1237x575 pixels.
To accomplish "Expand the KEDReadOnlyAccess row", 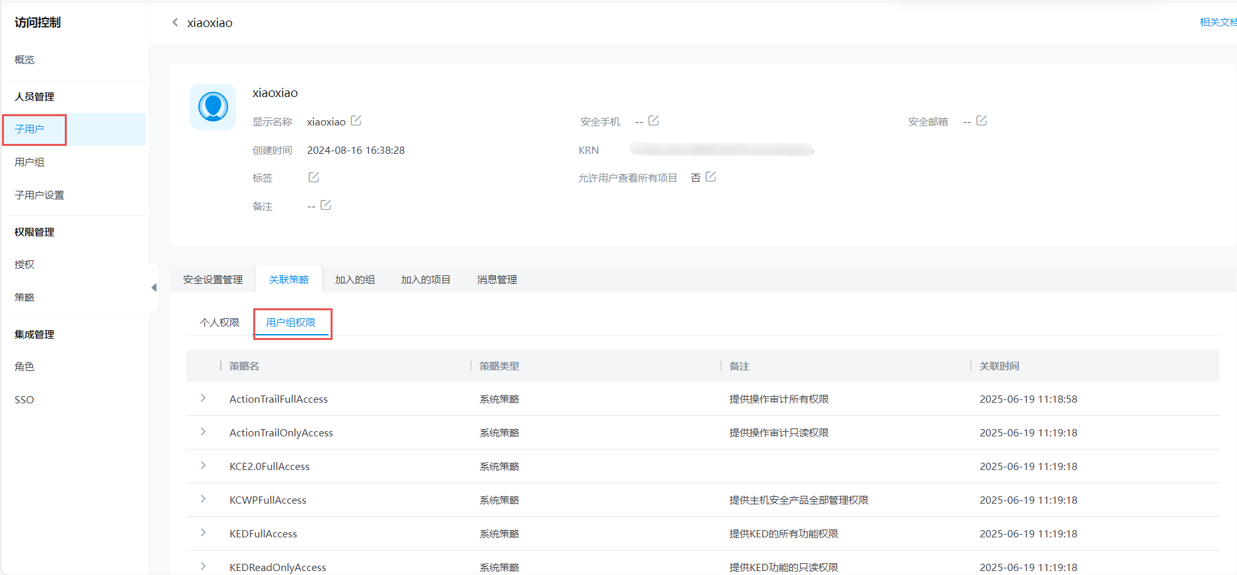I will (203, 566).
